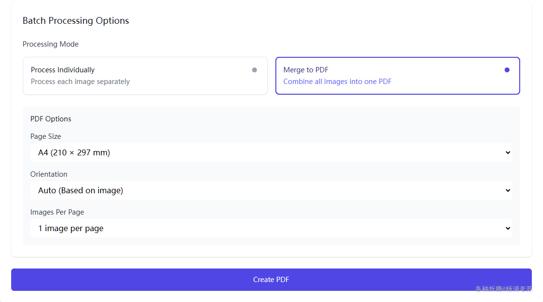The image size is (543, 302).
Task: Click the watermark text in the corner
Action: (503, 289)
